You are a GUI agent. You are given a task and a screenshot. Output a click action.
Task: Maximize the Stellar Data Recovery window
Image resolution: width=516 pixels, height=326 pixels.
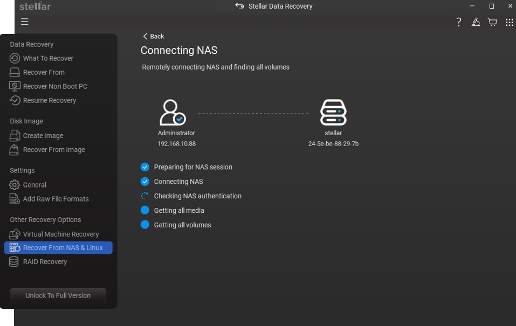[492, 6]
